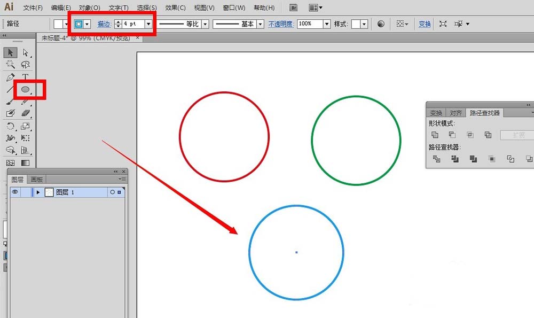534x318 pixels.
Task: Click the target circle of 图层 1
Action: pyautogui.click(x=112, y=192)
